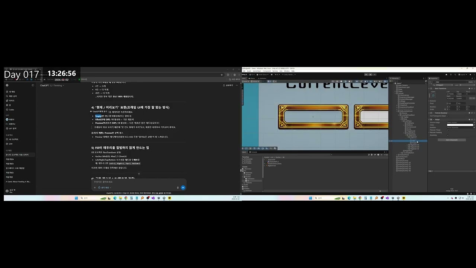
Task: Open the Unity Version Control dropdown
Action: (x=289, y=74)
